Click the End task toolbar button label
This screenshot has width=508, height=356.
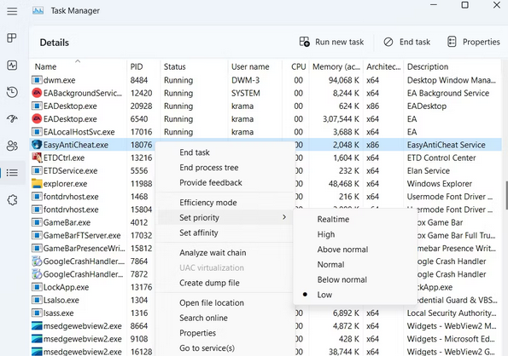pyautogui.click(x=415, y=42)
